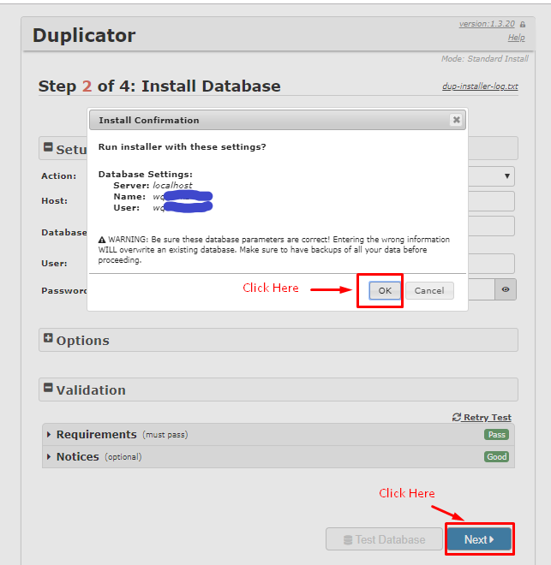Screen dimensions: 551x565
Task: Close the Install Confirmation dialog with X
Action: pyautogui.click(x=456, y=120)
